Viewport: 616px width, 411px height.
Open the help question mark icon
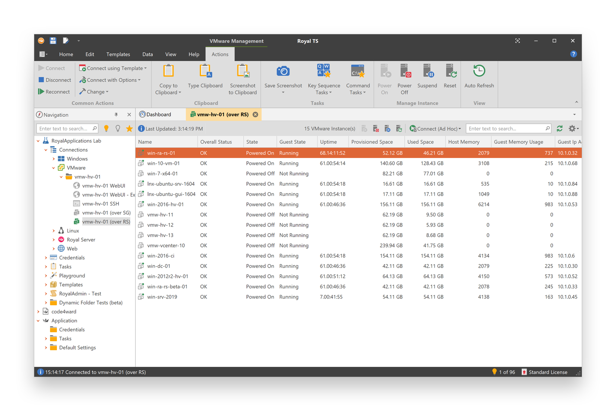click(x=573, y=54)
